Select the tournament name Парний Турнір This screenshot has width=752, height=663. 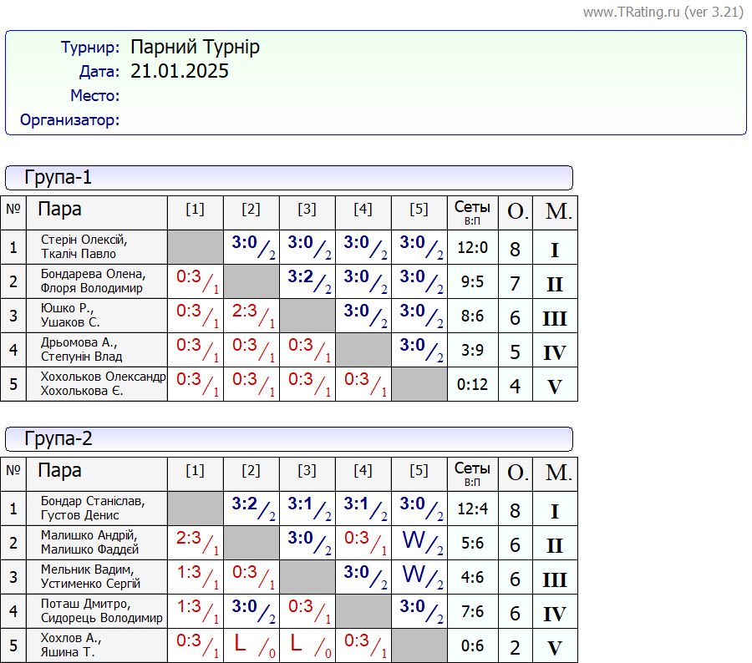pyautogui.click(x=195, y=47)
